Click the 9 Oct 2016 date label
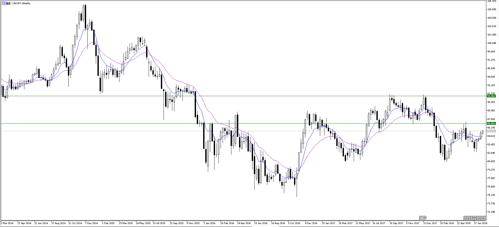Image resolution: width=499 pixels, height=227 pixels. pos(294,223)
